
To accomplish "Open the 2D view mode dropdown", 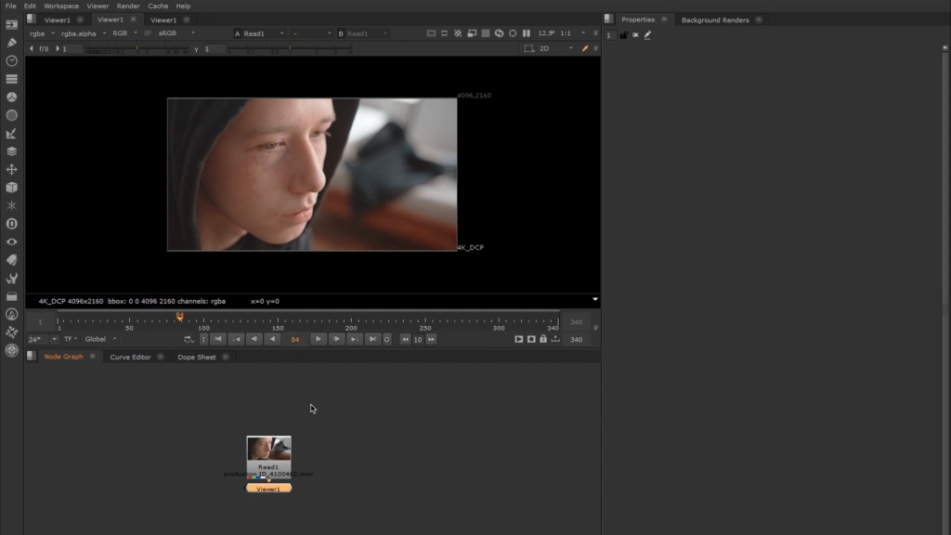I will click(x=556, y=48).
